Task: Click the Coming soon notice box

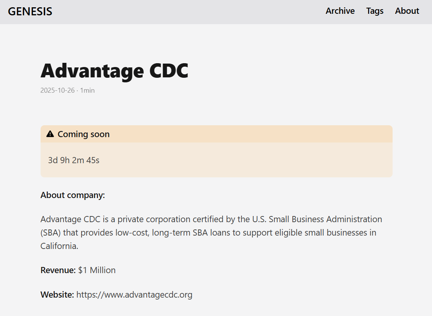Action: [216, 160]
